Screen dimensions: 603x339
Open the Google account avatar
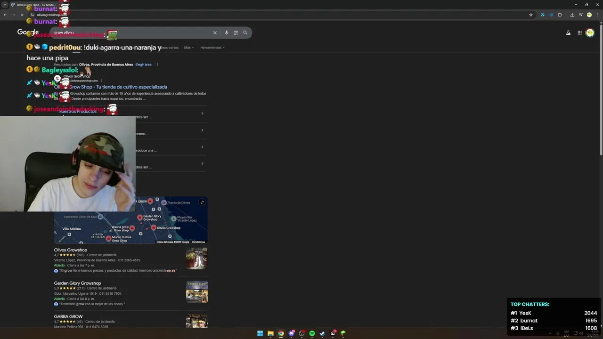(590, 32)
